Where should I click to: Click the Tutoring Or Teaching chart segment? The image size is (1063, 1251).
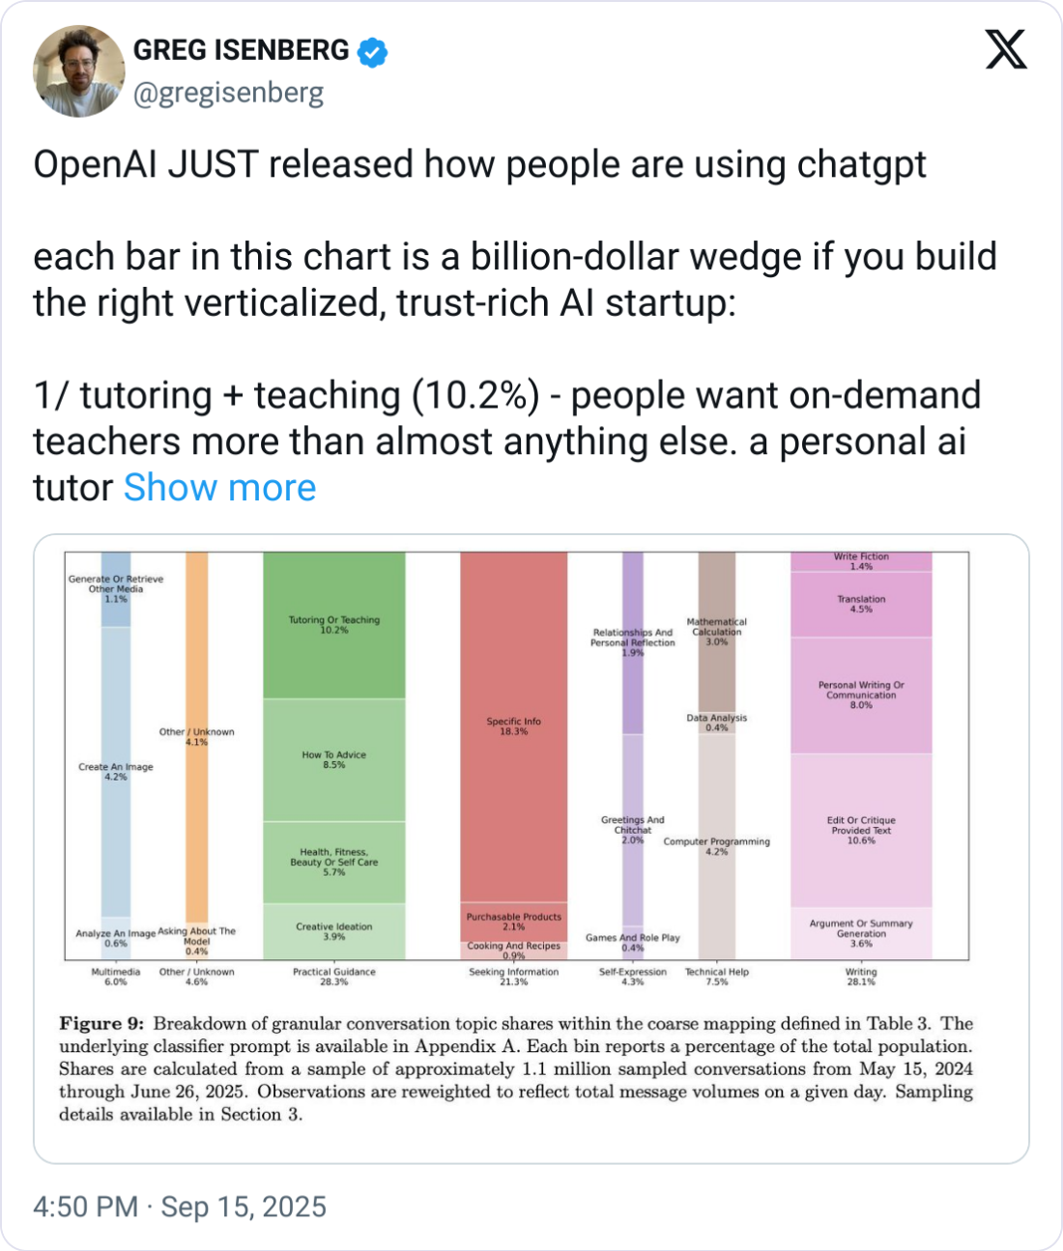(x=334, y=625)
